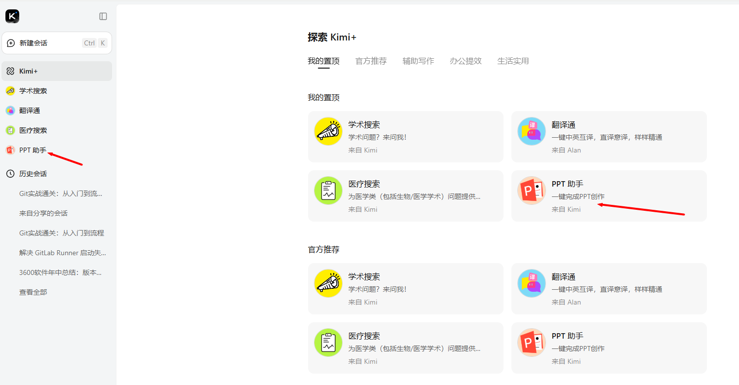Viewport: 739px width, 385px height.
Task: Click the 学术搜索 icon in the sidebar
Action: [x=10, y=91]
